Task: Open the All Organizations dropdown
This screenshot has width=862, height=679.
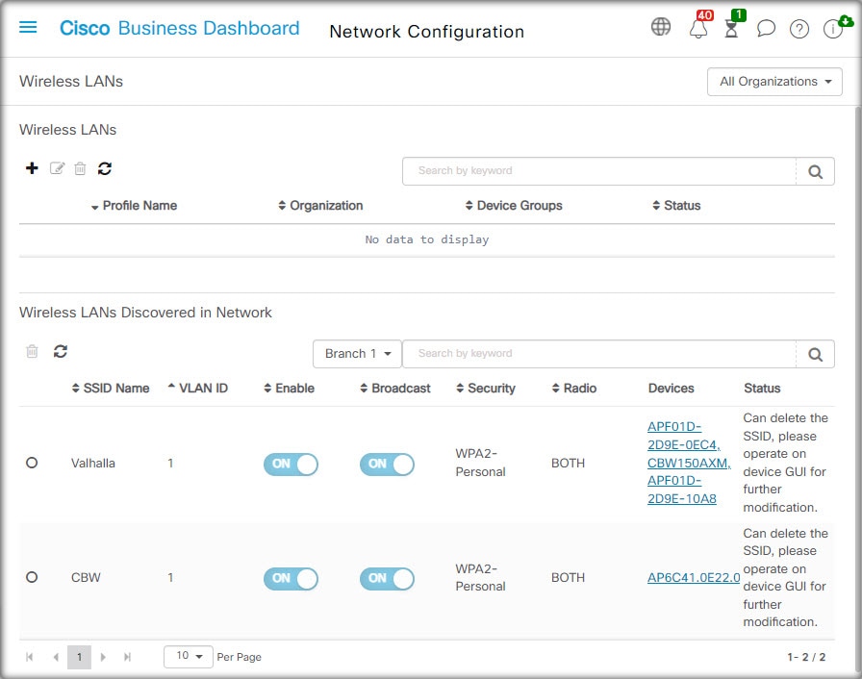Action: 774,82
